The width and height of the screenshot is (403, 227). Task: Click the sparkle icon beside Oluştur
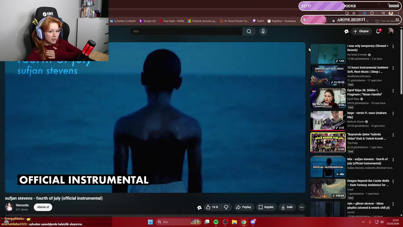click(x=346, y=31)
